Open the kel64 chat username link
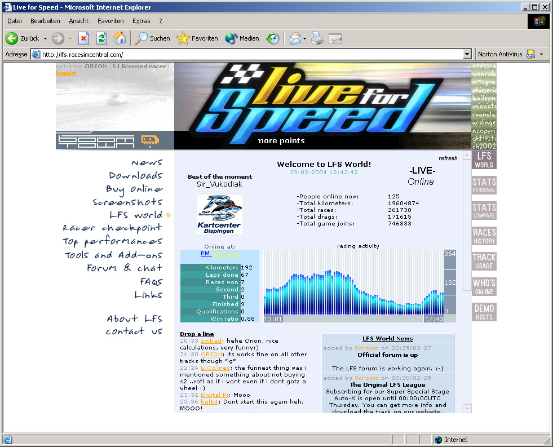Screen dimensions: 553x447 click(209, 401)
